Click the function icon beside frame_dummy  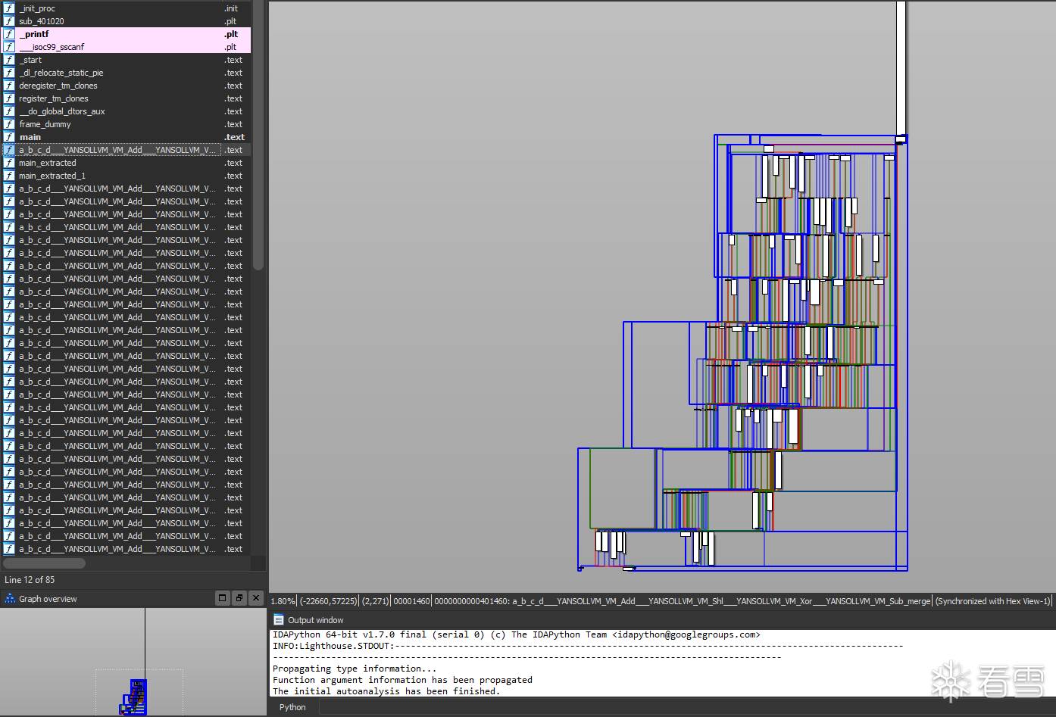[9, 124]
